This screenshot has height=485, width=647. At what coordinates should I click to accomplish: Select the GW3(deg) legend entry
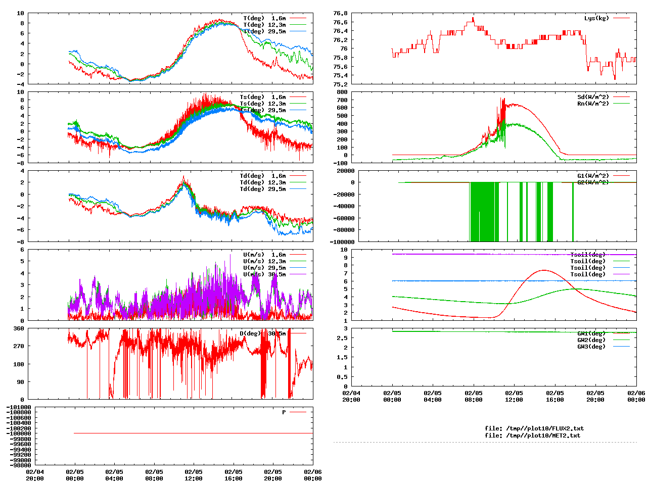tap(591, 347)
